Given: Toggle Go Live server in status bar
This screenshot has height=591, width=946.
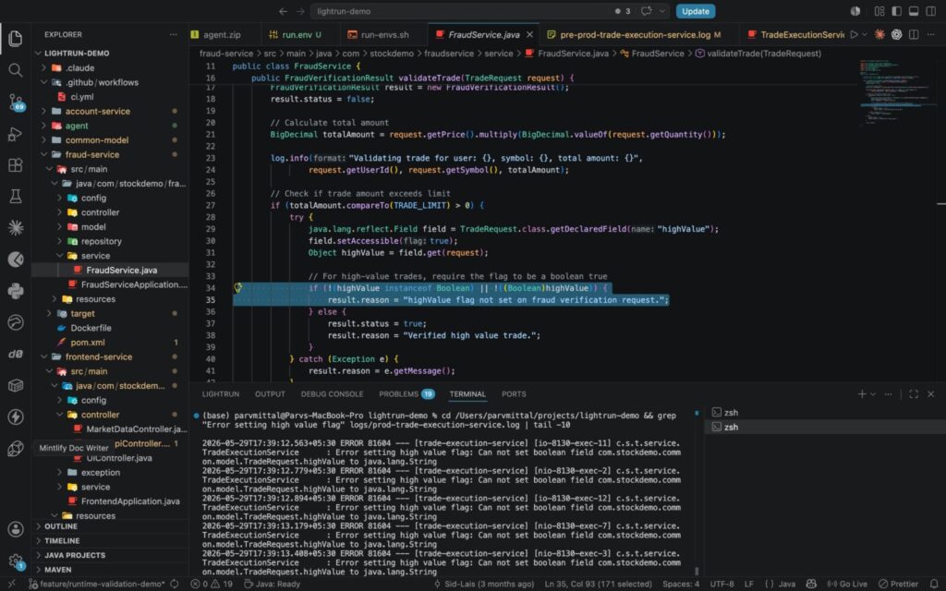Looking at the screenshot, I should coord(848,584).
